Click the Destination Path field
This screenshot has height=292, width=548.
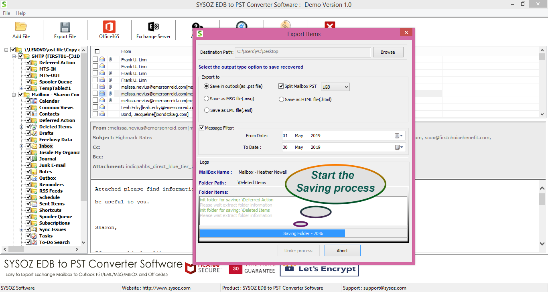(x=303, y=52)
